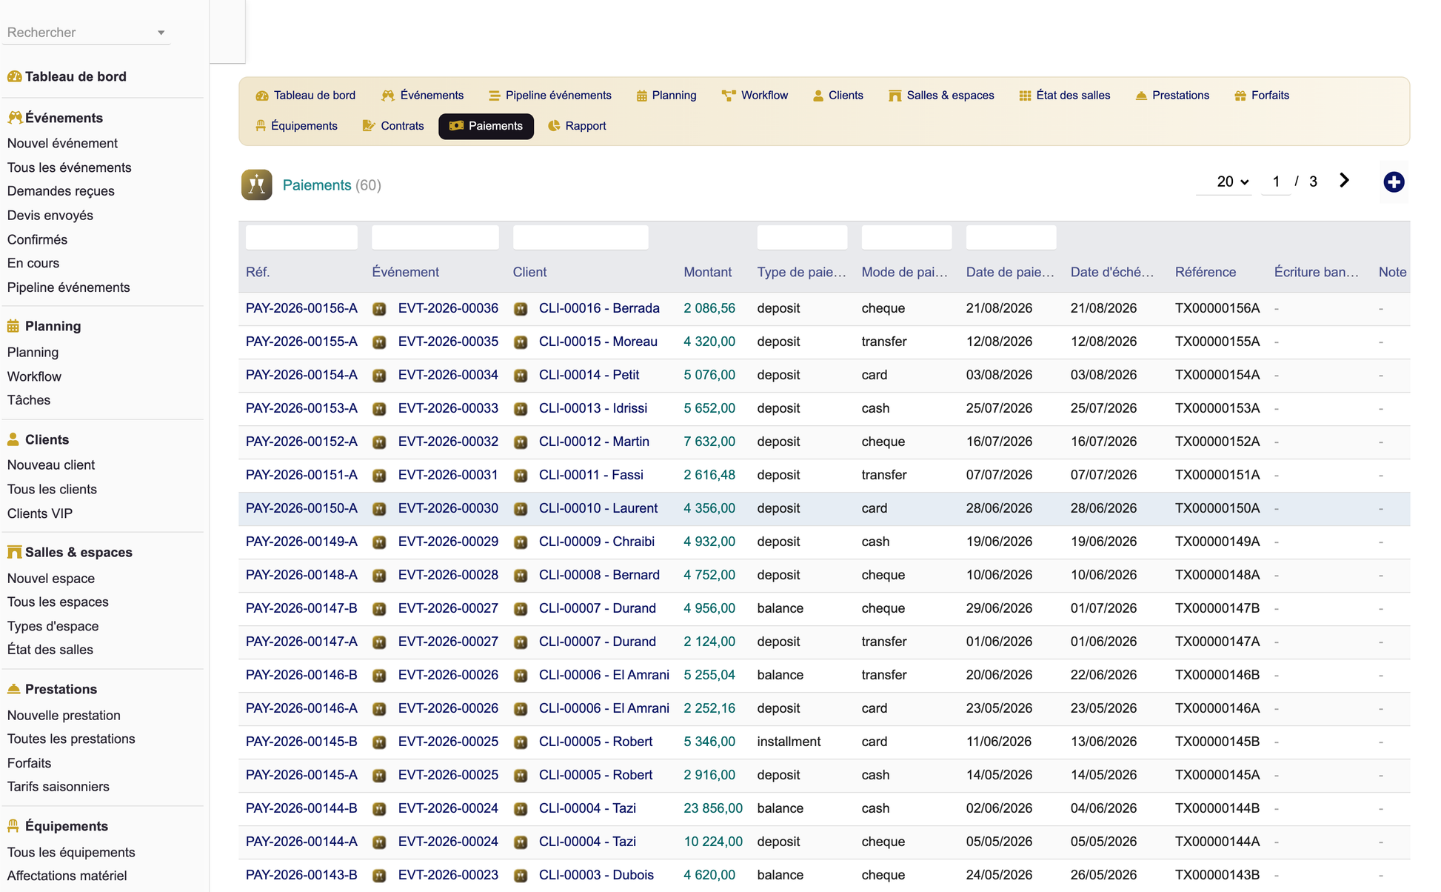1441x892 pixels.
Task: Click the Tableau de bord gauge icon in sidebar
Action: tap(14, 76)
